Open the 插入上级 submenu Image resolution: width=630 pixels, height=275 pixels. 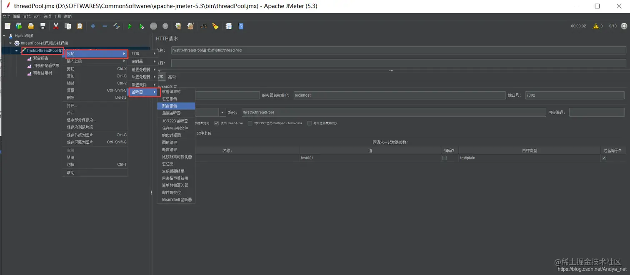(95, 61)
